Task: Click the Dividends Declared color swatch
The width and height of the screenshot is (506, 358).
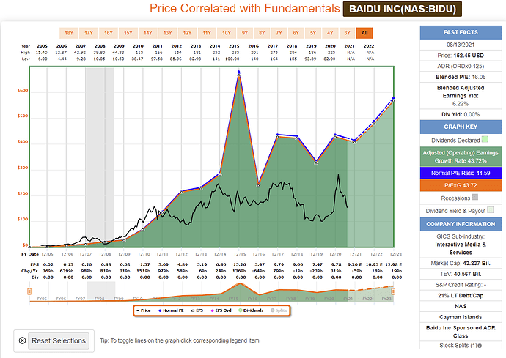Action: [485, 139]
